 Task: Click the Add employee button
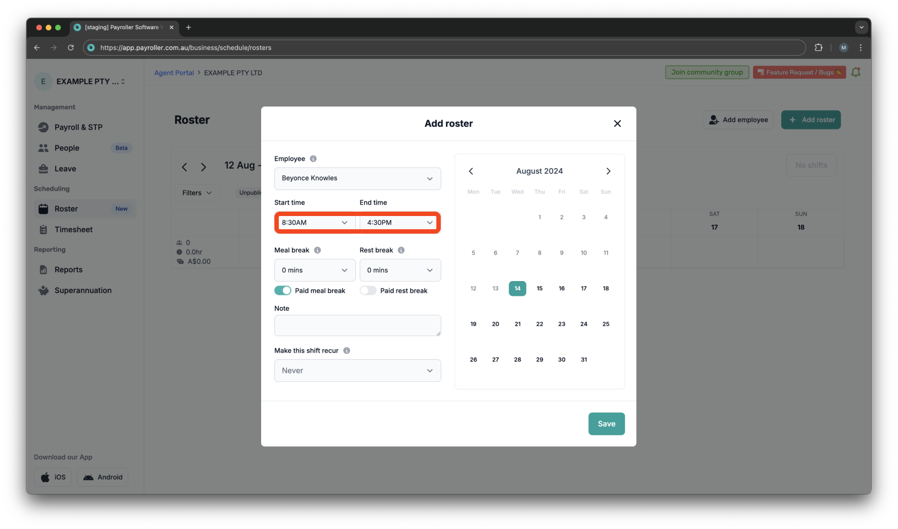738,120
